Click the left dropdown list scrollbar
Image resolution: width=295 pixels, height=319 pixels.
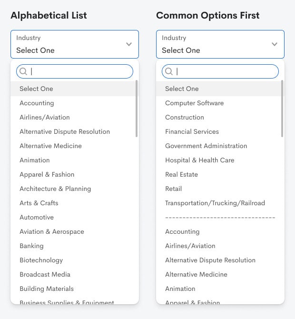click(x=137, y=109)
